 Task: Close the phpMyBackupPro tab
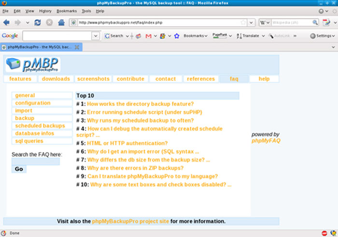point(77,47)
